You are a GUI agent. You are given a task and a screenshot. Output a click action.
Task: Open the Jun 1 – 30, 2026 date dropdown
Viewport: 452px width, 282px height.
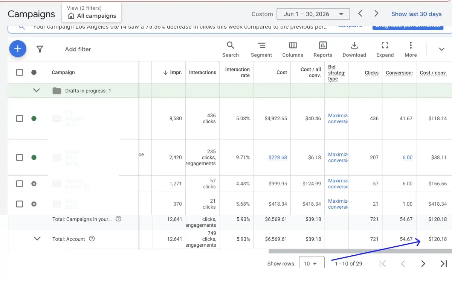[x=313, y=14]
